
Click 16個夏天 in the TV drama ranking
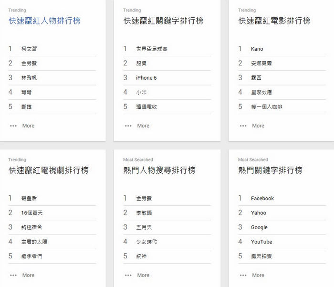[31, 213]
